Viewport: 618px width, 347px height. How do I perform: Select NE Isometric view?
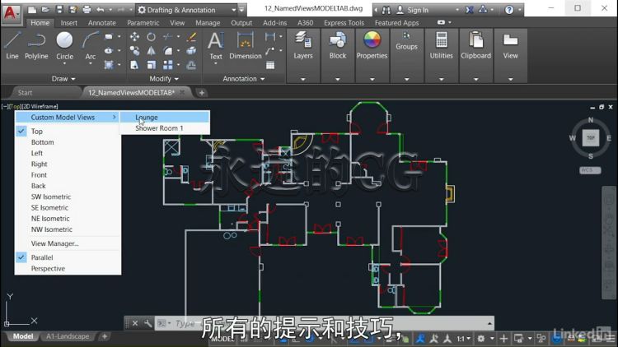point(68,219)
